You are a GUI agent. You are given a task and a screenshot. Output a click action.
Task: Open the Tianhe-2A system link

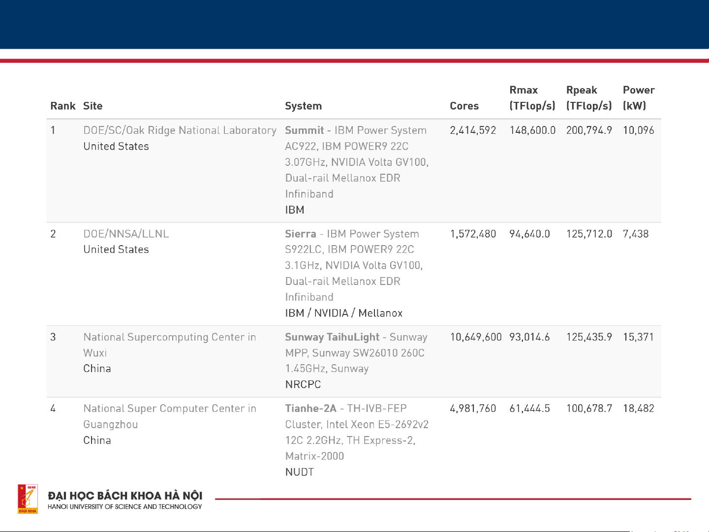coord(310,408)
